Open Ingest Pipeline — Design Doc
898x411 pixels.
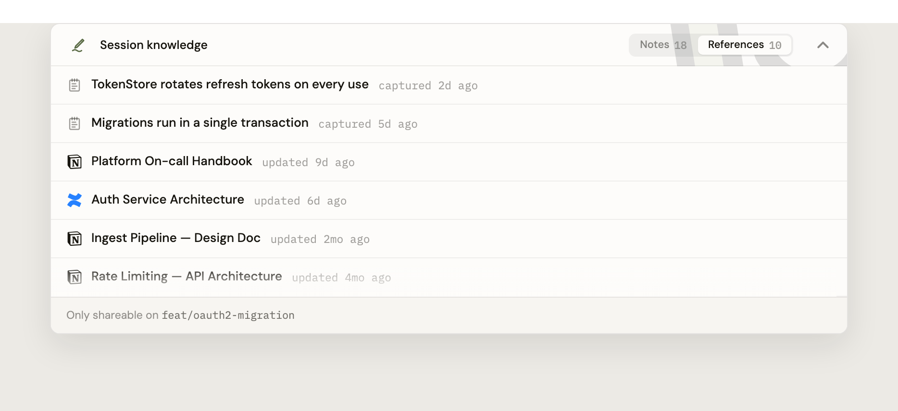click(x=176, y=238)
